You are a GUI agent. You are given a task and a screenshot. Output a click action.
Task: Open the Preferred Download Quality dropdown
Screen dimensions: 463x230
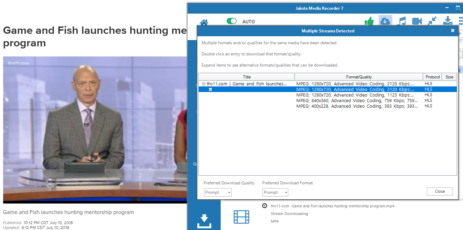pos(218,192)
